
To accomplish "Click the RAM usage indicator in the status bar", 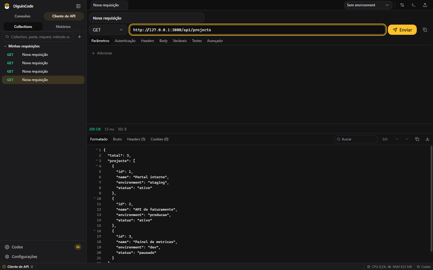I will click(x=400, y=267).
